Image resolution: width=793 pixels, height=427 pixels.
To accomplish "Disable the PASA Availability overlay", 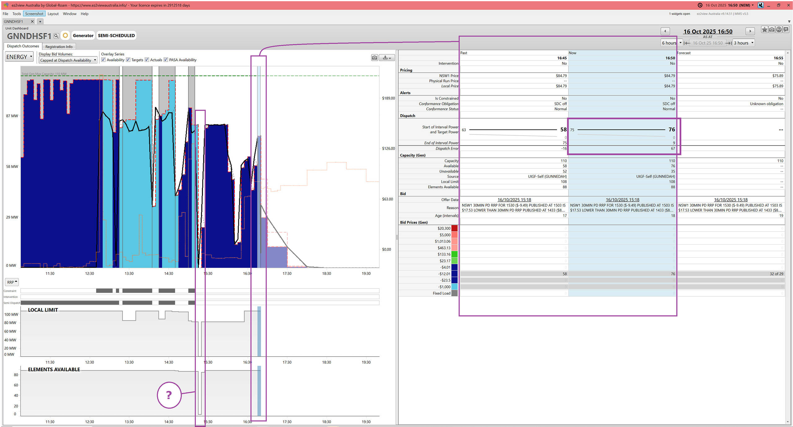I will (x=166, y=60).
